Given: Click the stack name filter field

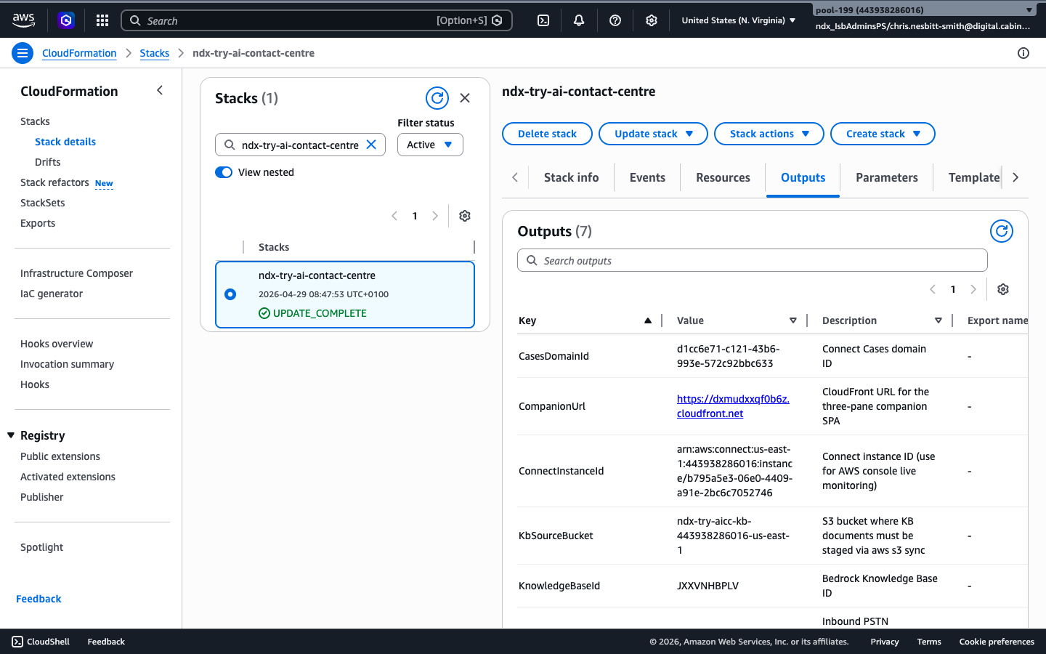Looking at the screenshot, I should pyautogui.click(x=300, y=145).
